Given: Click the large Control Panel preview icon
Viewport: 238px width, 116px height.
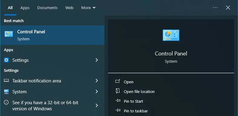Looking at the screenshot, I should (171, 35).
